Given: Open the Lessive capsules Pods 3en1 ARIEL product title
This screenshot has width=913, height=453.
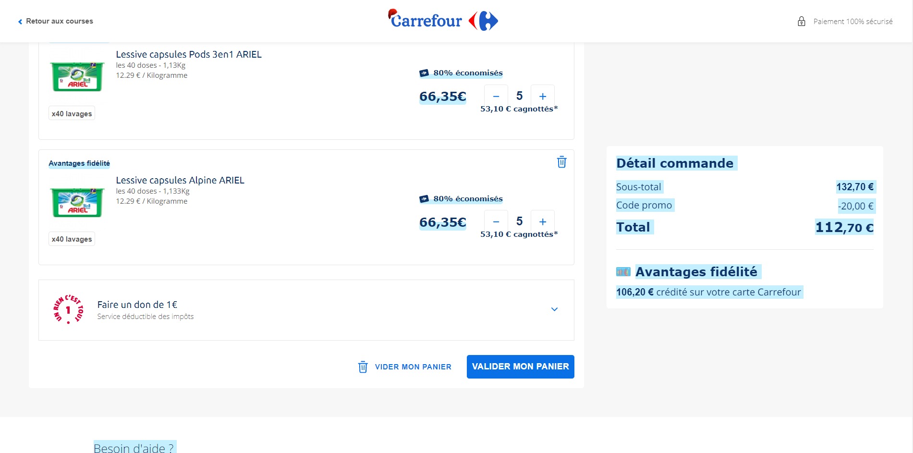Looking at the screenshot, I should pyautogui.click(x=189, y=54).
